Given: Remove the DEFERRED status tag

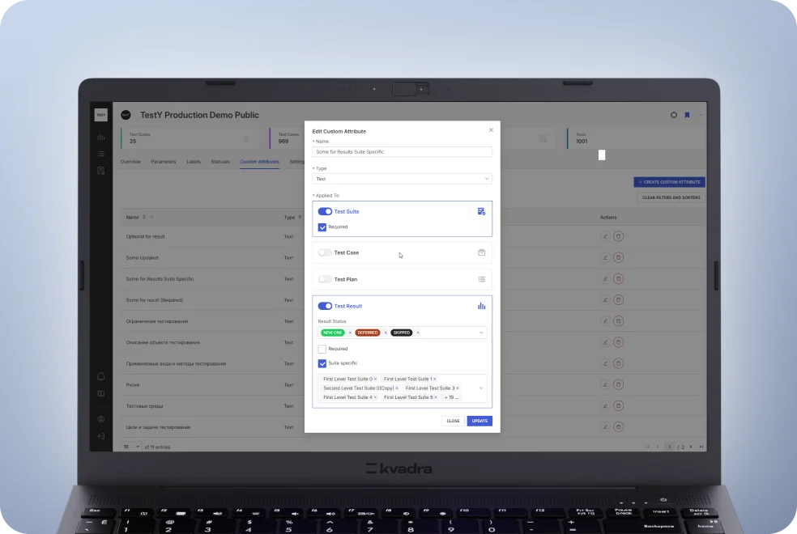Looking at the screenshot, I should click(x=385, y=333).
